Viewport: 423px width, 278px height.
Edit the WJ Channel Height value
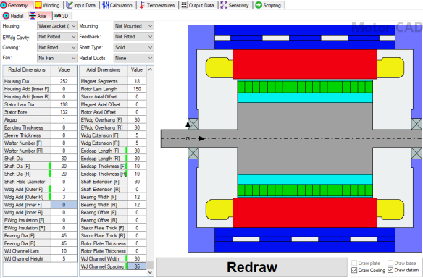click(x=64, y=259)
